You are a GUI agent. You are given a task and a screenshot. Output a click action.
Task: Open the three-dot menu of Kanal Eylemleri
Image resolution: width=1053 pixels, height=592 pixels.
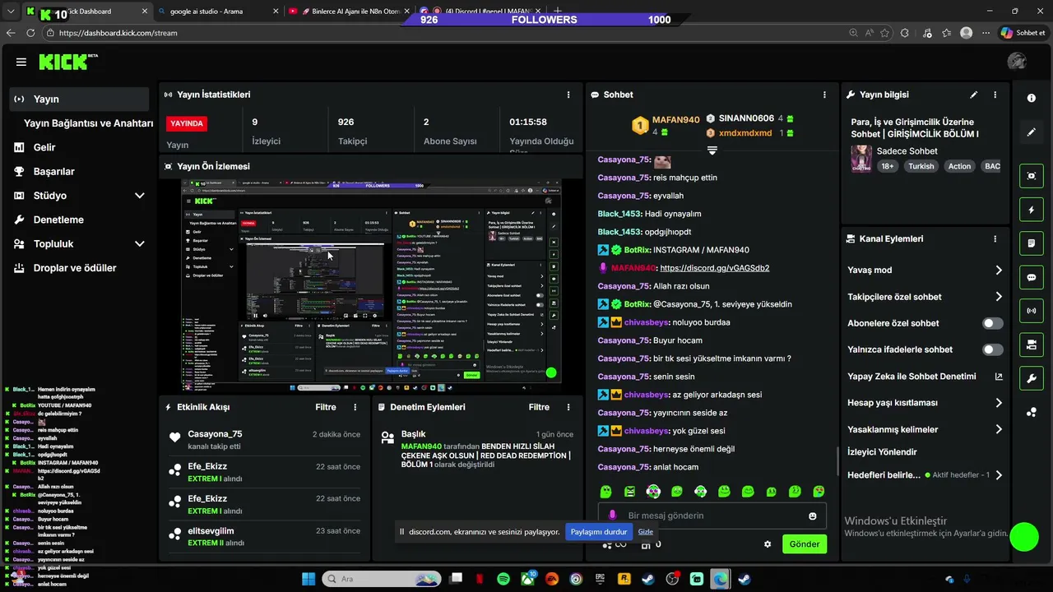click(995, 238)
